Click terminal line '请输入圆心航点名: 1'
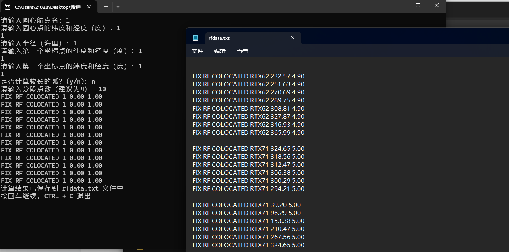The image size is (509, 252). click(x=35, y=20)
